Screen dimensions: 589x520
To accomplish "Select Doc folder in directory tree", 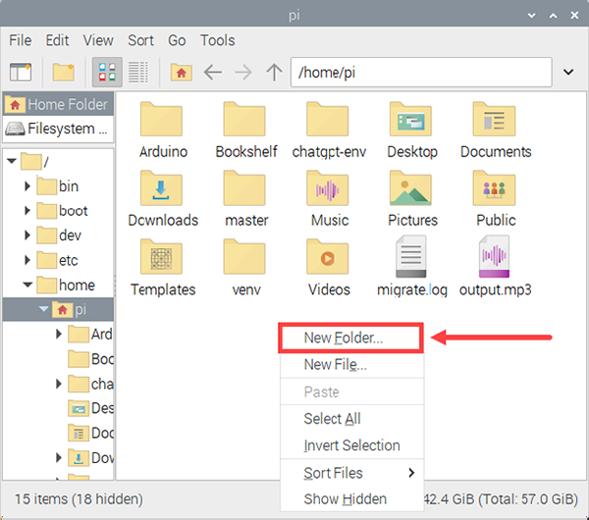I will coord(90,433).
